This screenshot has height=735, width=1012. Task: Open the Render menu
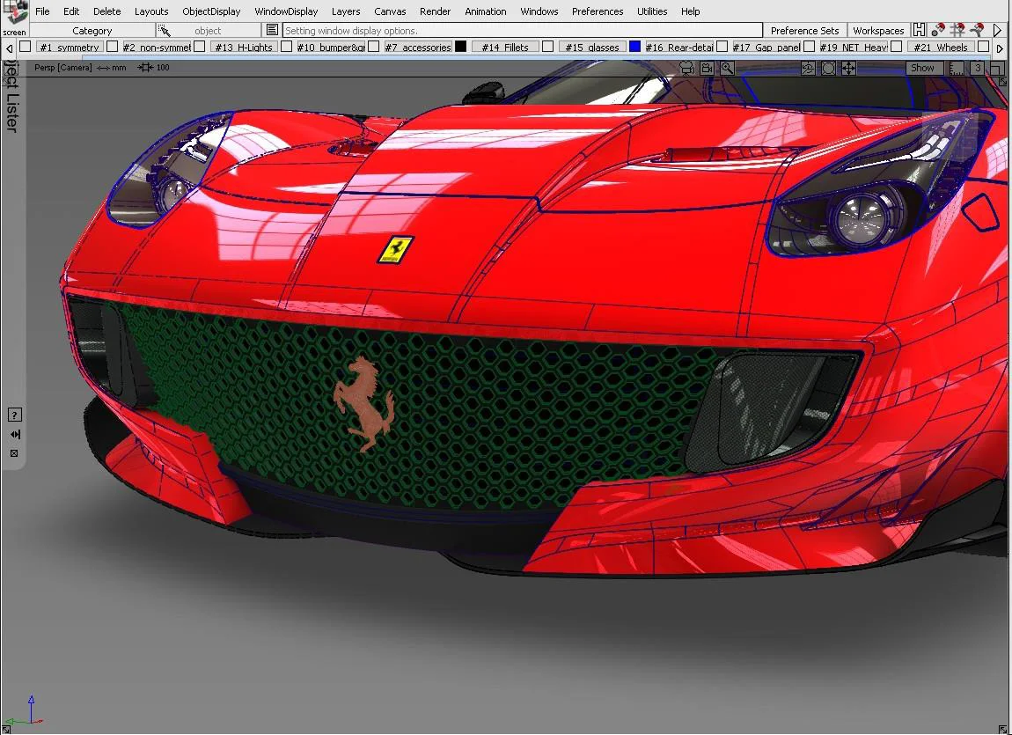click(435, 11)
